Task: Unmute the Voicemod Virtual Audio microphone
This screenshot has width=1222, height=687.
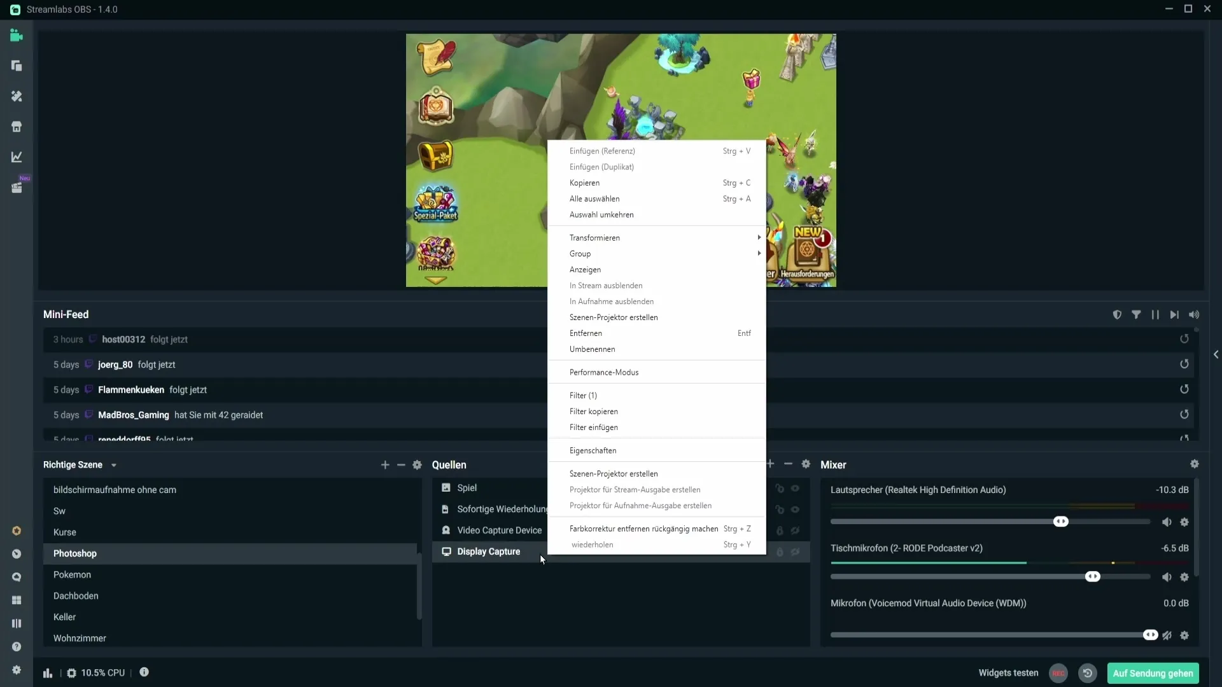Action: click(x=1167, y=635)
